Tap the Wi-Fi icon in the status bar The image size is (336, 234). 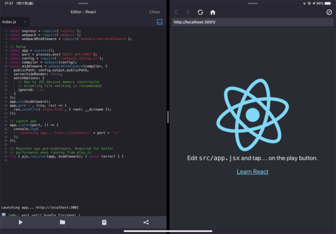click(304, 3)
